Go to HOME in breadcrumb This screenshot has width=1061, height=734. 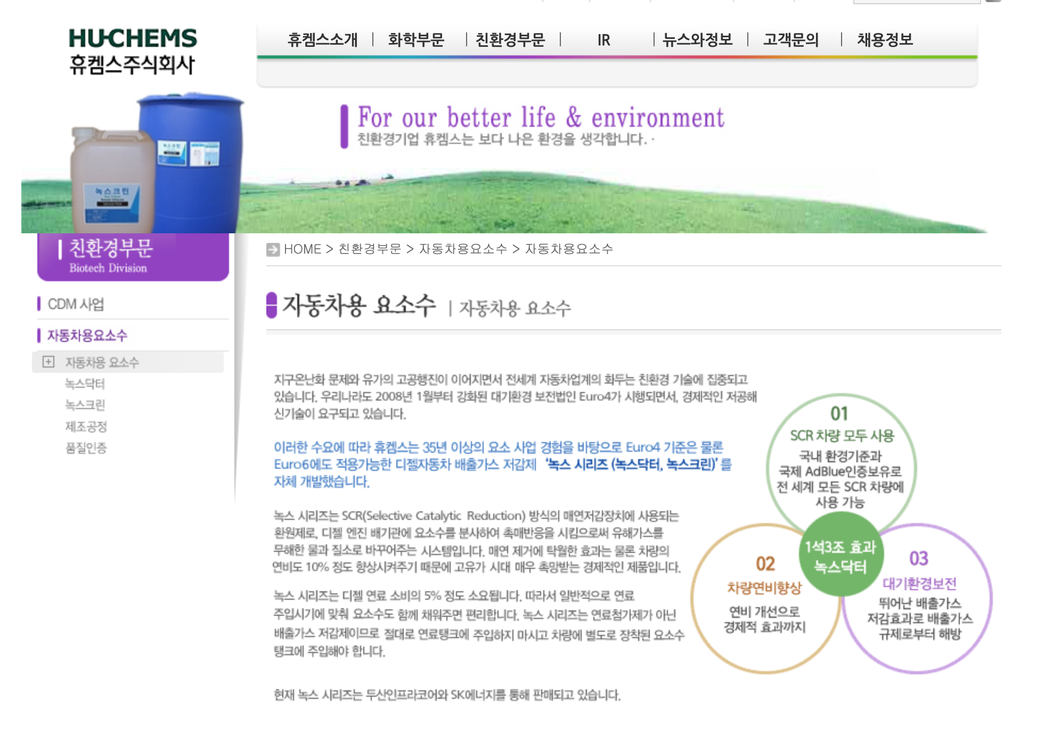(302, 249)
